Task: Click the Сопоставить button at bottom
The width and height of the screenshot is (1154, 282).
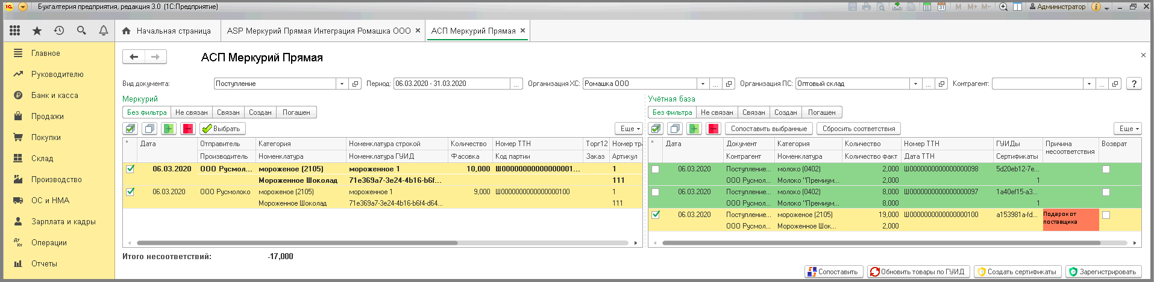Action: [834, 272]
